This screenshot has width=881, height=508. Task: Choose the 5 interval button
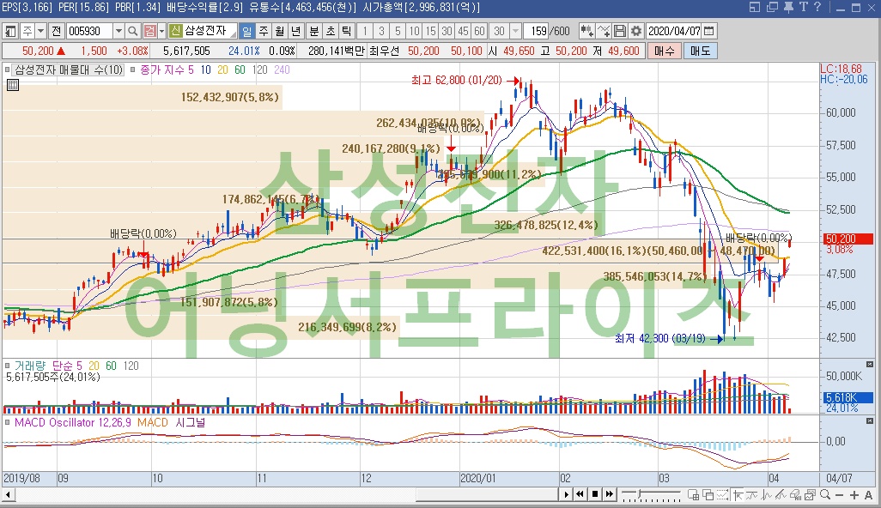point(398,31)
